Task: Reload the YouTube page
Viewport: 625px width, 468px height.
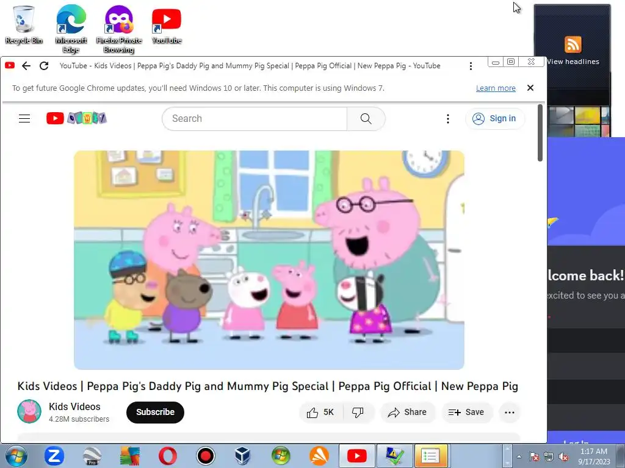Action: point(44,66)
